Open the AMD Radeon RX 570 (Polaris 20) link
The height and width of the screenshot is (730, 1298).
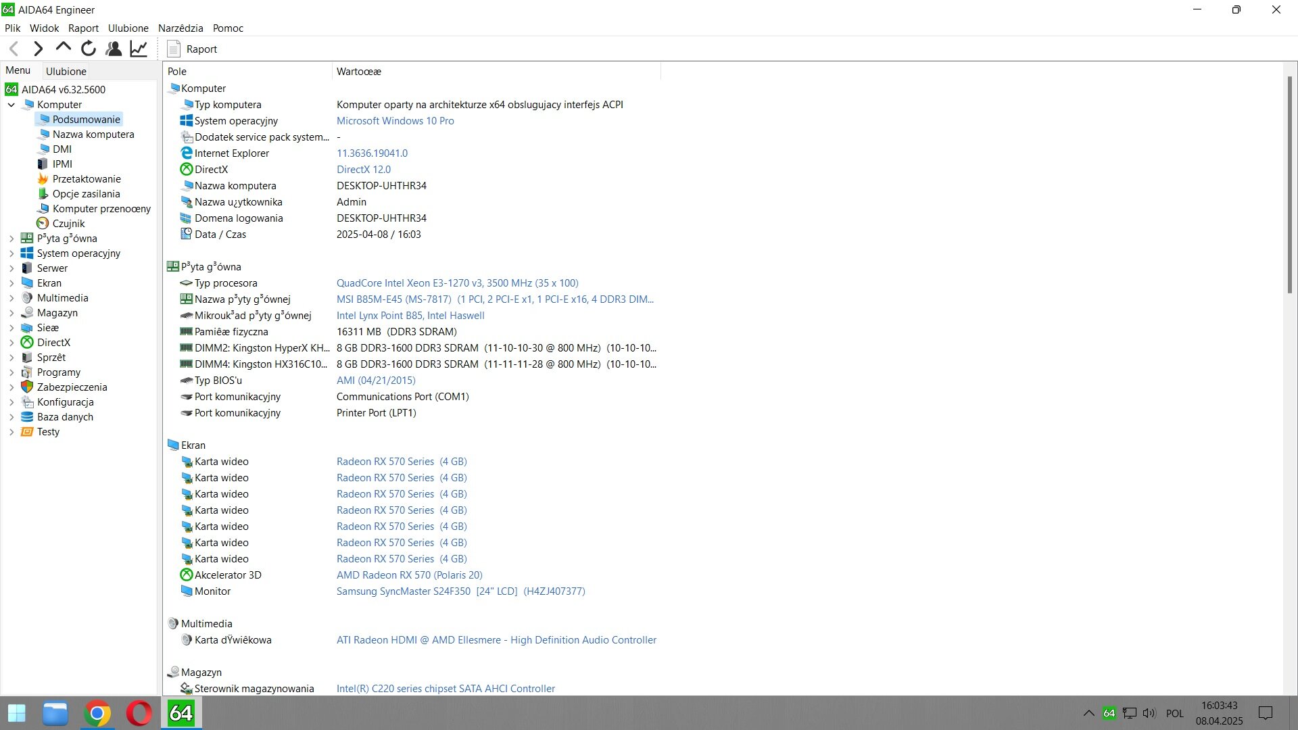[410, 575]
